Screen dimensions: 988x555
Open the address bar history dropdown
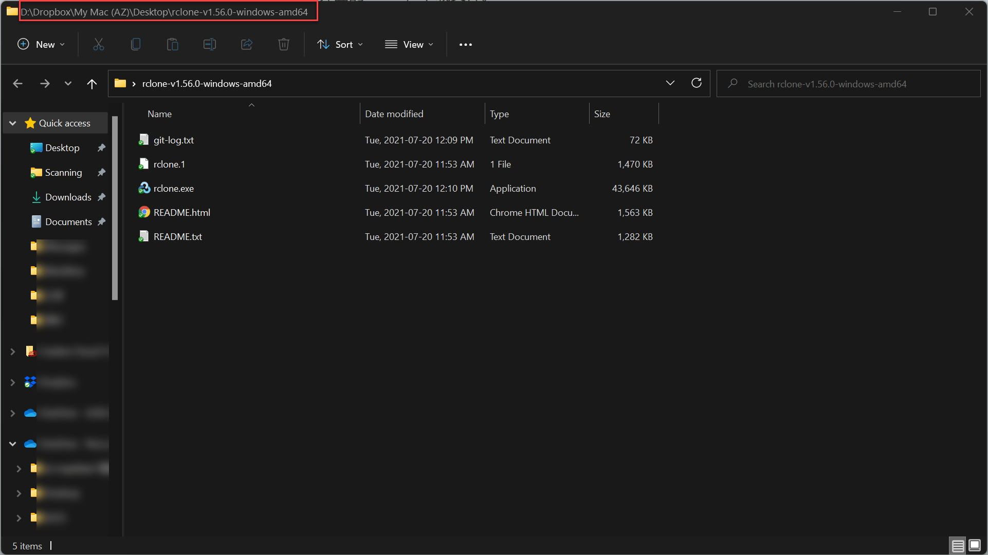(670, 83)
